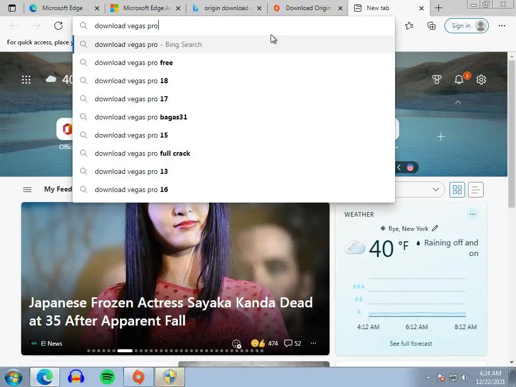Screen dimensions: 516x387
Task: Switch to the origin download tab
Action: tap(227, 8)
